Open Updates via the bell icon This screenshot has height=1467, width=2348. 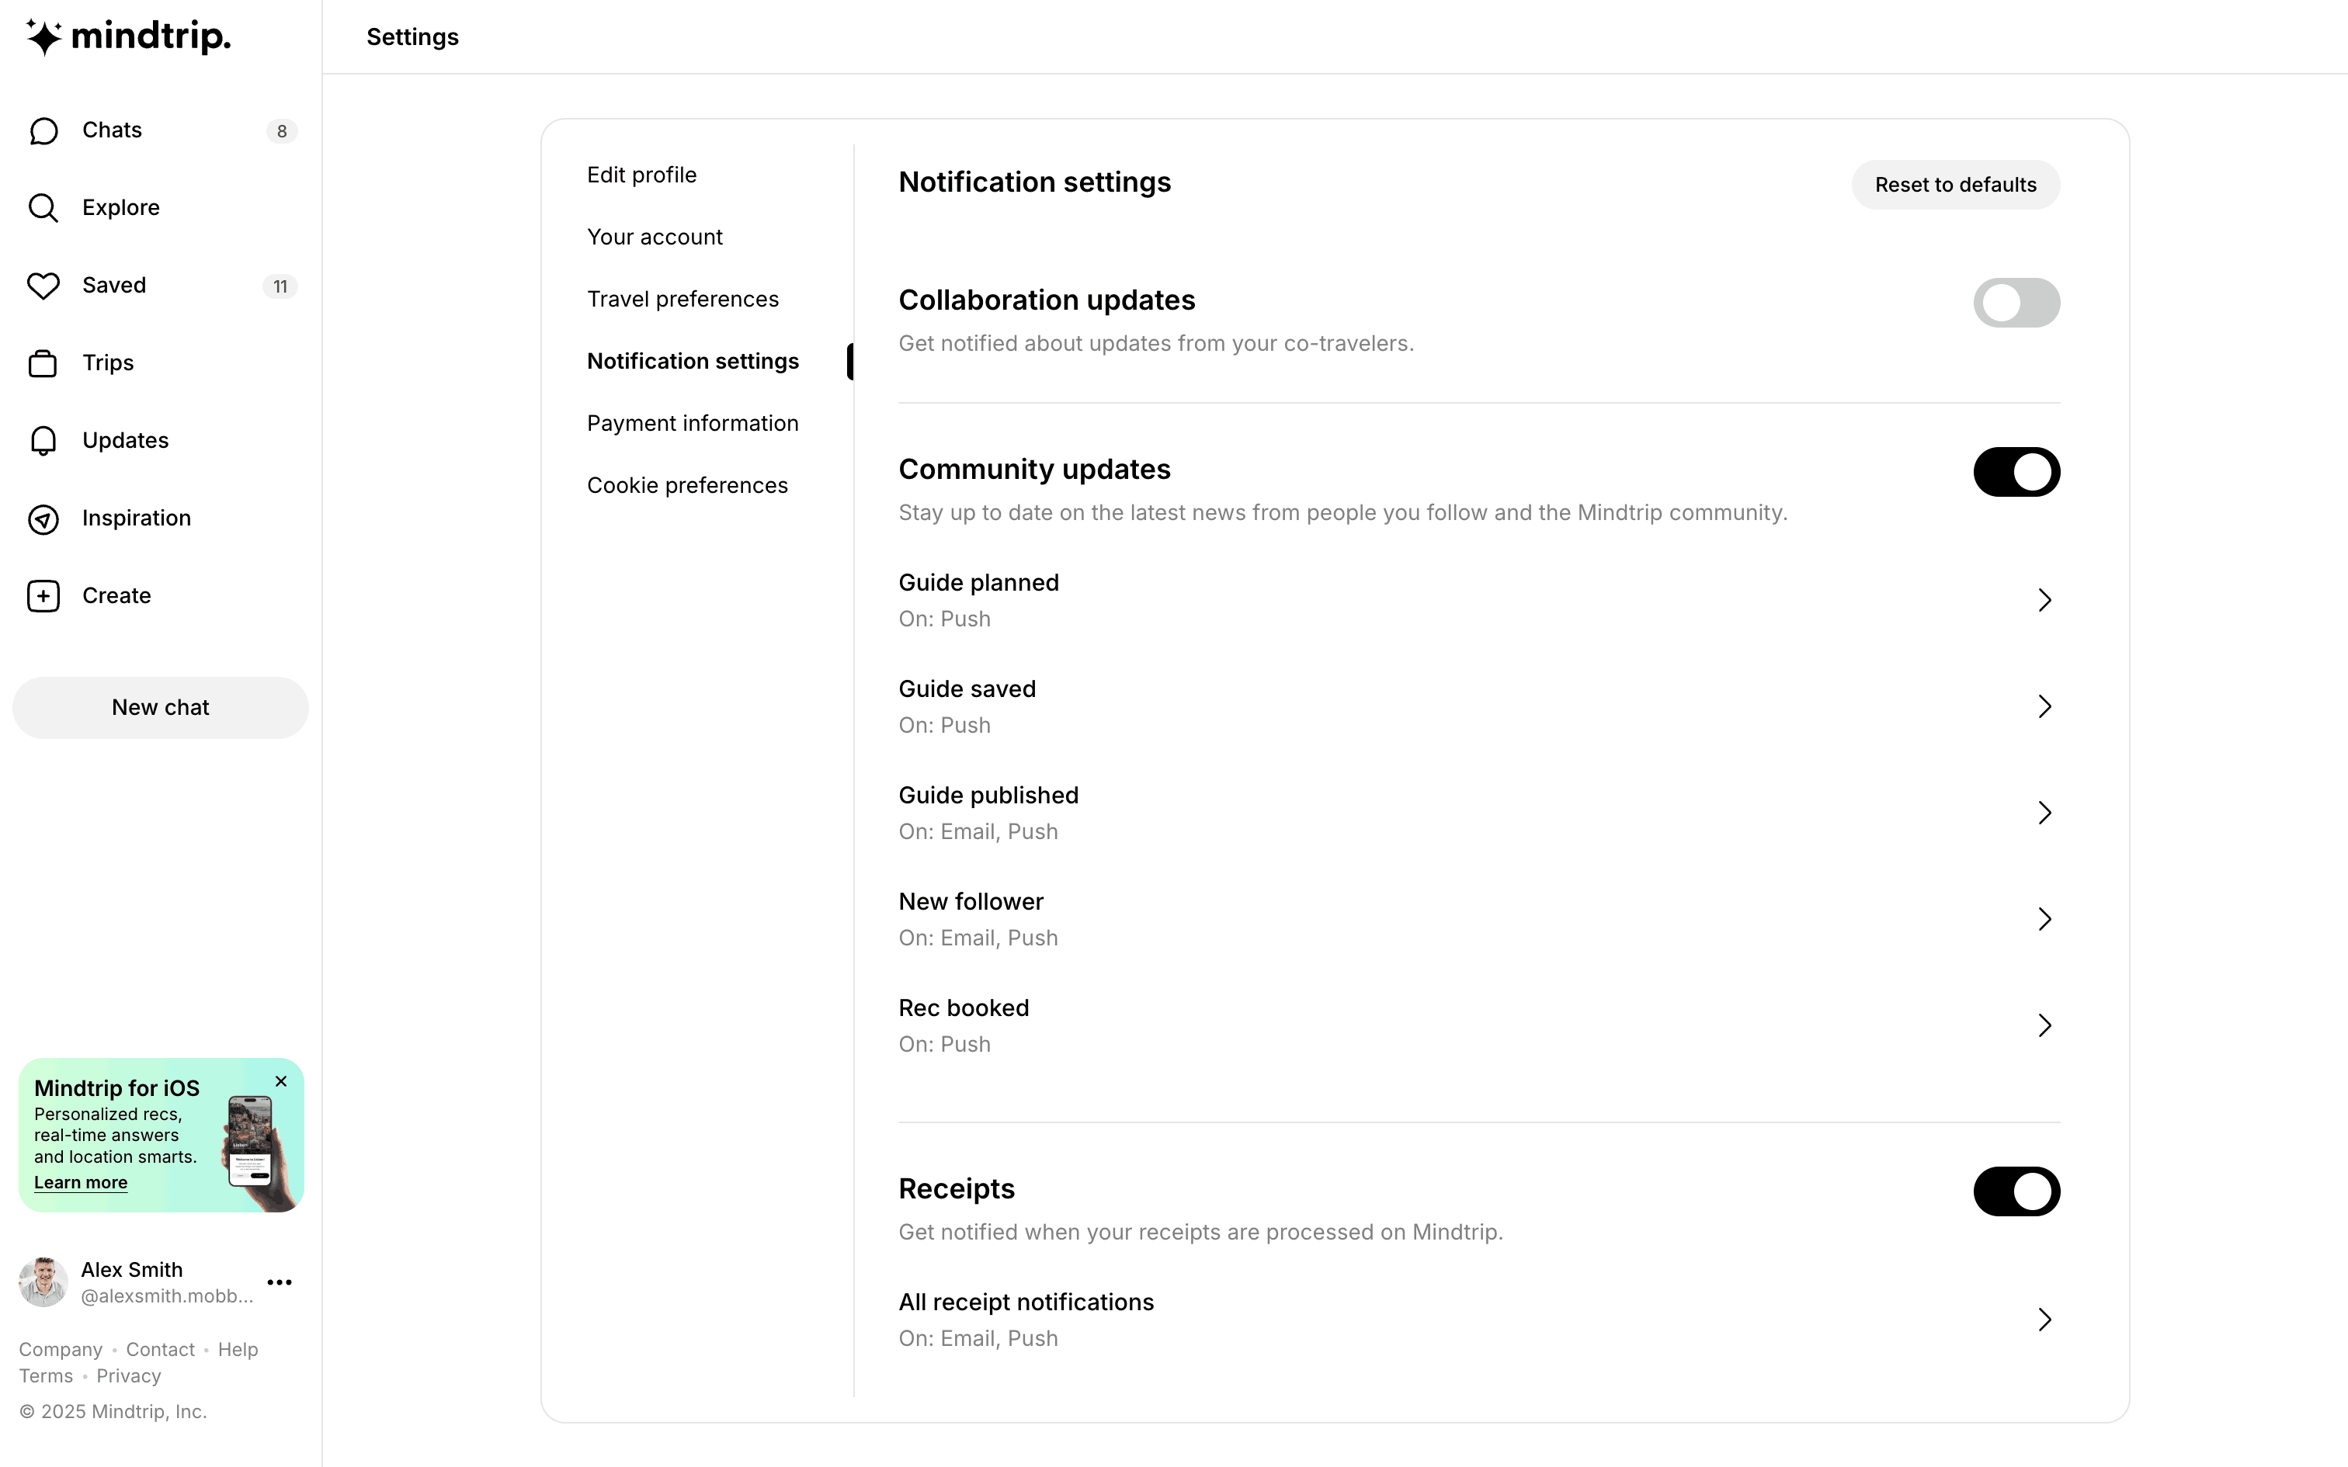coord(43,441)
